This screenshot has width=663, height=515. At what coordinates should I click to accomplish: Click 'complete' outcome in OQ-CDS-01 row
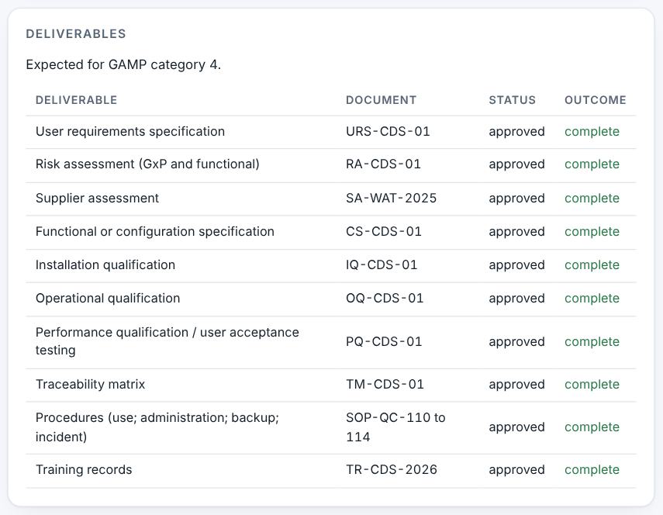click(592, 299)
